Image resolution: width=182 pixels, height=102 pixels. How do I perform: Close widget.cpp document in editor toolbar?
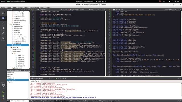[x=63, y=10]
